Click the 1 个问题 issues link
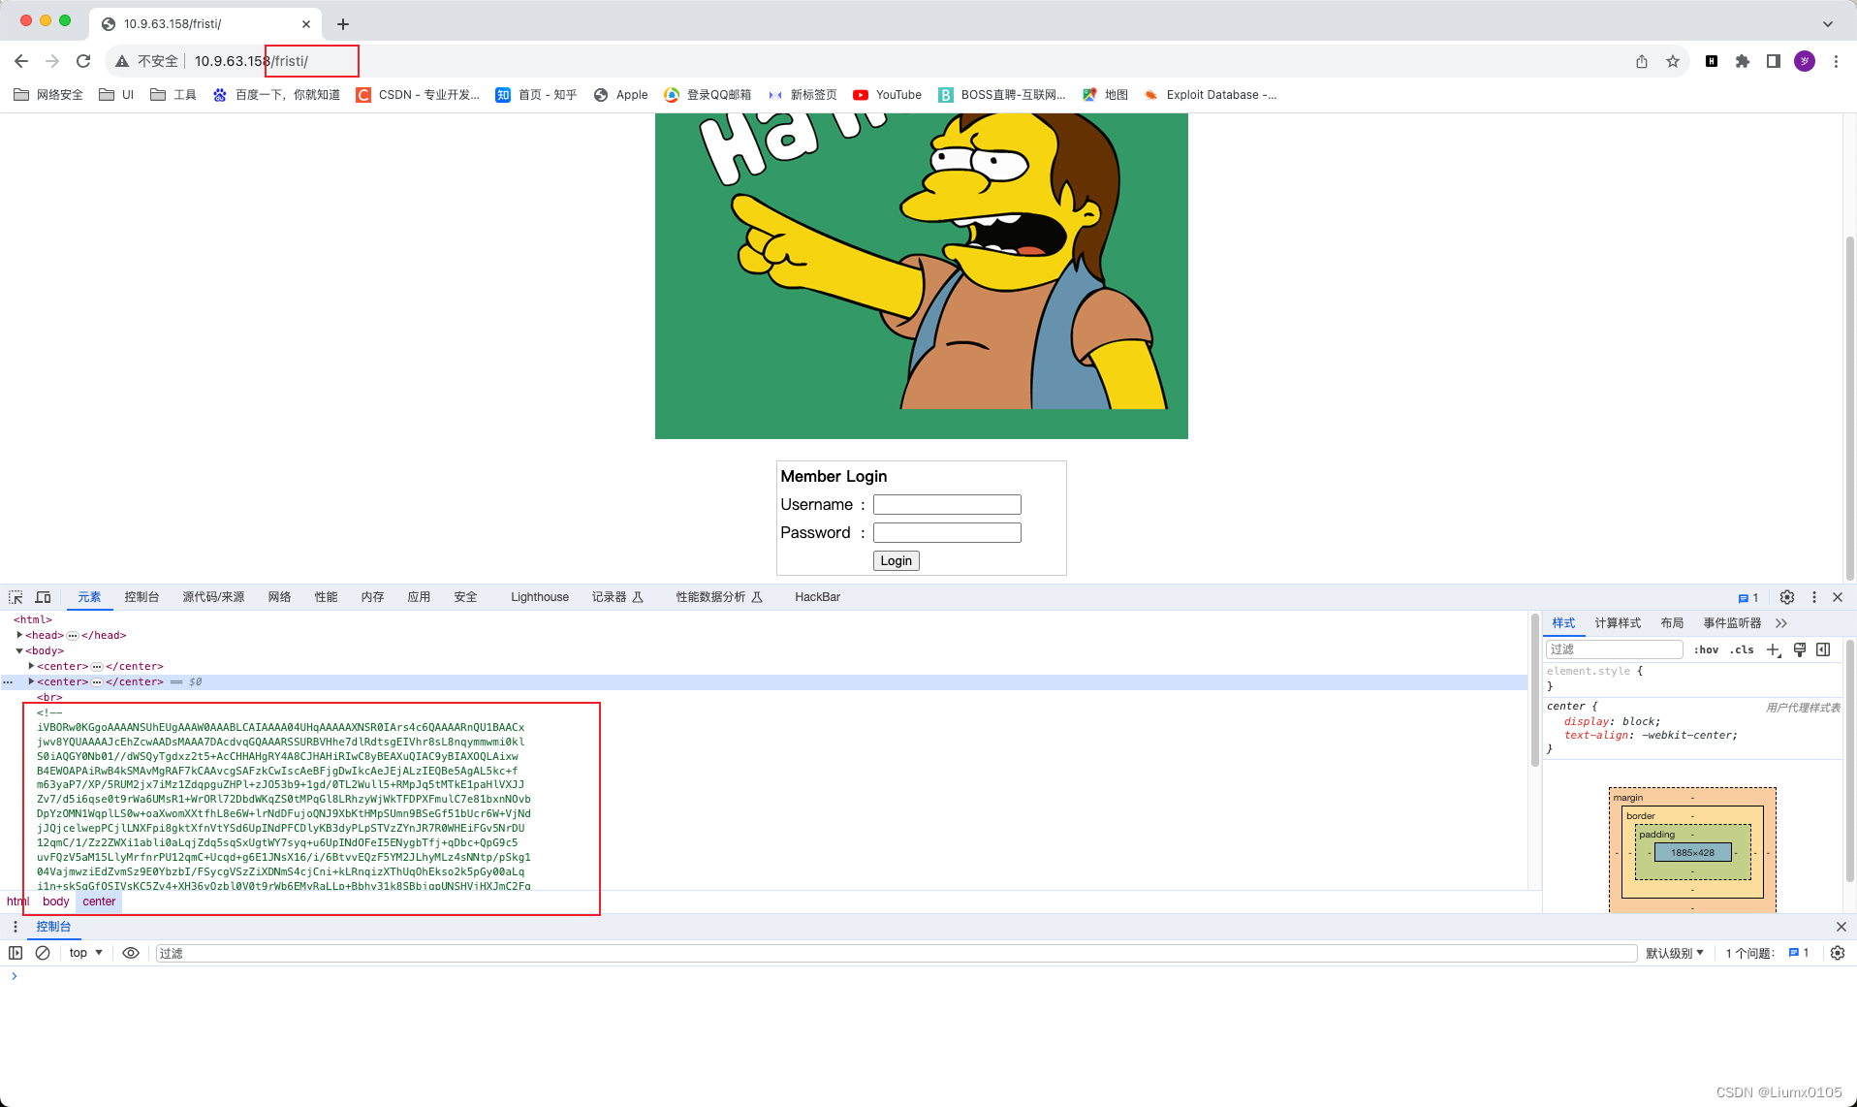Screen dimensions: 1857x1107 point(1767,953)
